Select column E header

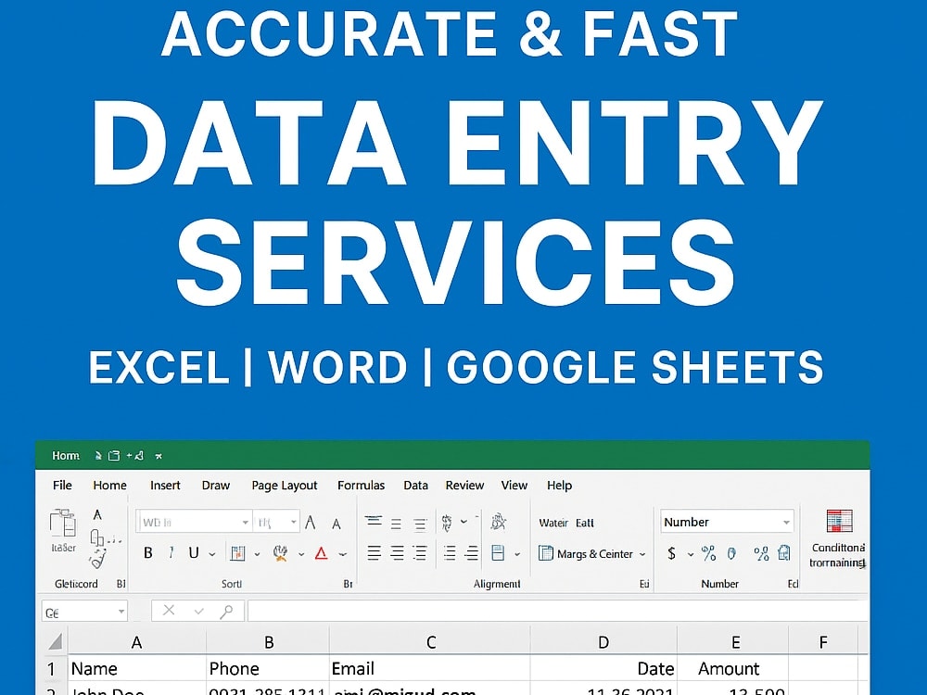coord(733,642)
